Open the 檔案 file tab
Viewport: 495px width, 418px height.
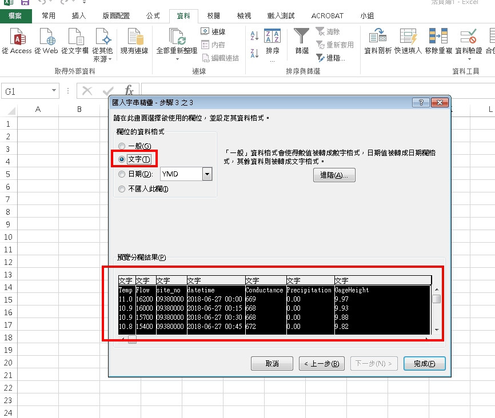(x=16, y=16)
